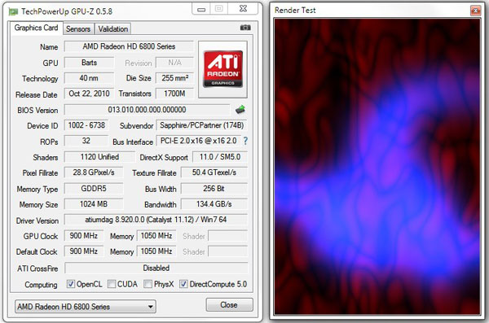Viewport: 489px width, 323px height.
Task: Click the Memory Size value 1024 MB
Action: tap(94, 204)
